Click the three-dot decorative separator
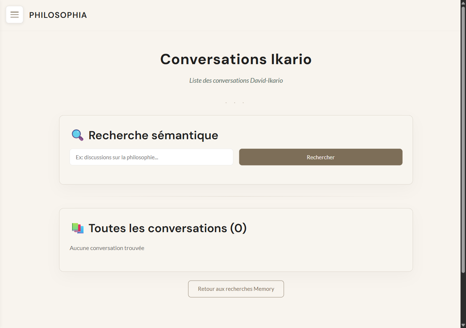466x328 pixels. click(x=234, y=103)
